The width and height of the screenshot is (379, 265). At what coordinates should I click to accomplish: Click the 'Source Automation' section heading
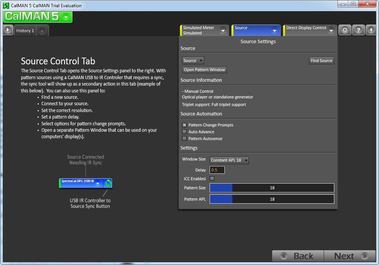201,114
